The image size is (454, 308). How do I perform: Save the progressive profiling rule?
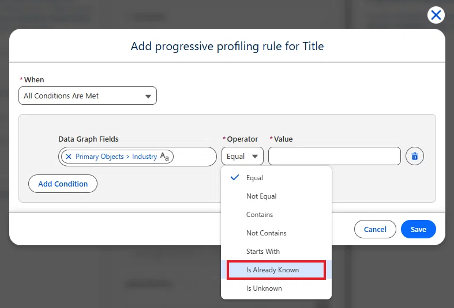click(x=418, y=229)
